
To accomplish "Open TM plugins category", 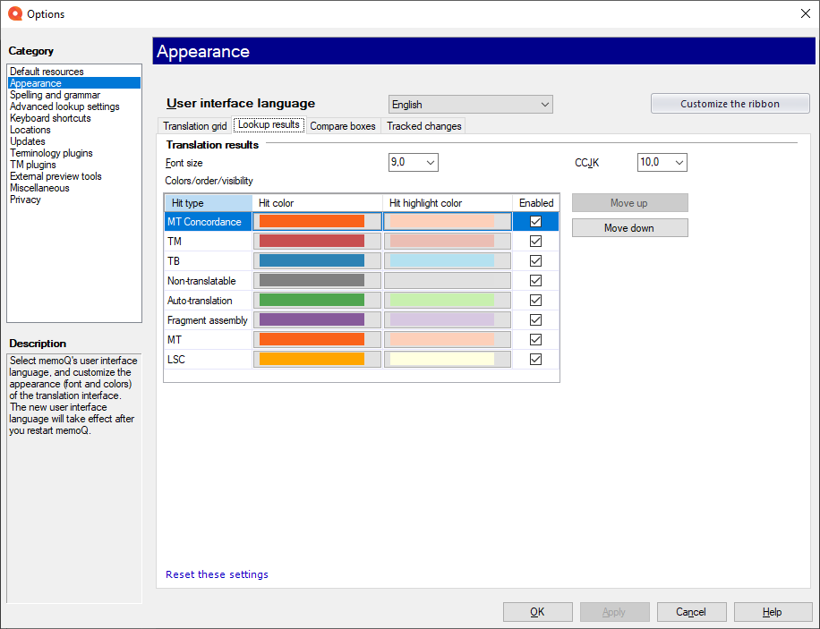I will (x=73, y=165).
